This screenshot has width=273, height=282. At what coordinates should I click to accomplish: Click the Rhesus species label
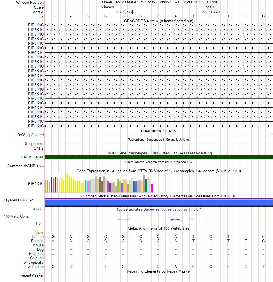[37, 241]
